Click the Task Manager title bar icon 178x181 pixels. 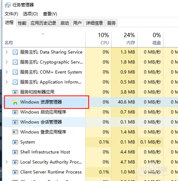click(7, 5)
